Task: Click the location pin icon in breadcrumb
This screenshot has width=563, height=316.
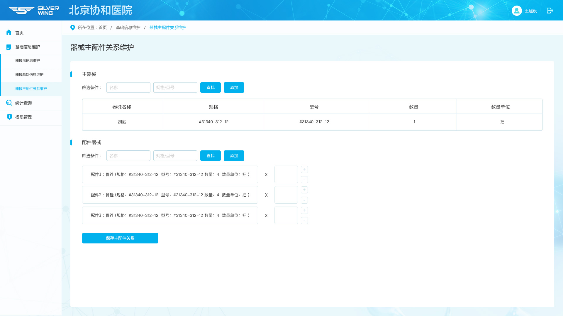Action: (x=73, y=28)
